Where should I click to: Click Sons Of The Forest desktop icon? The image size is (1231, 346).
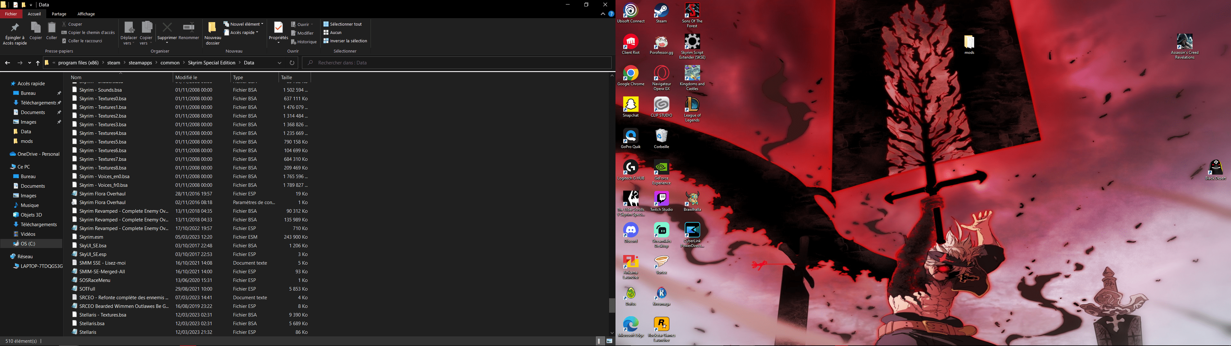692,16
